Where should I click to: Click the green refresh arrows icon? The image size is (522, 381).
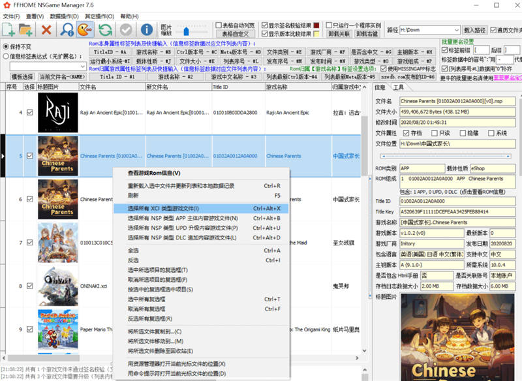point(105,29)
